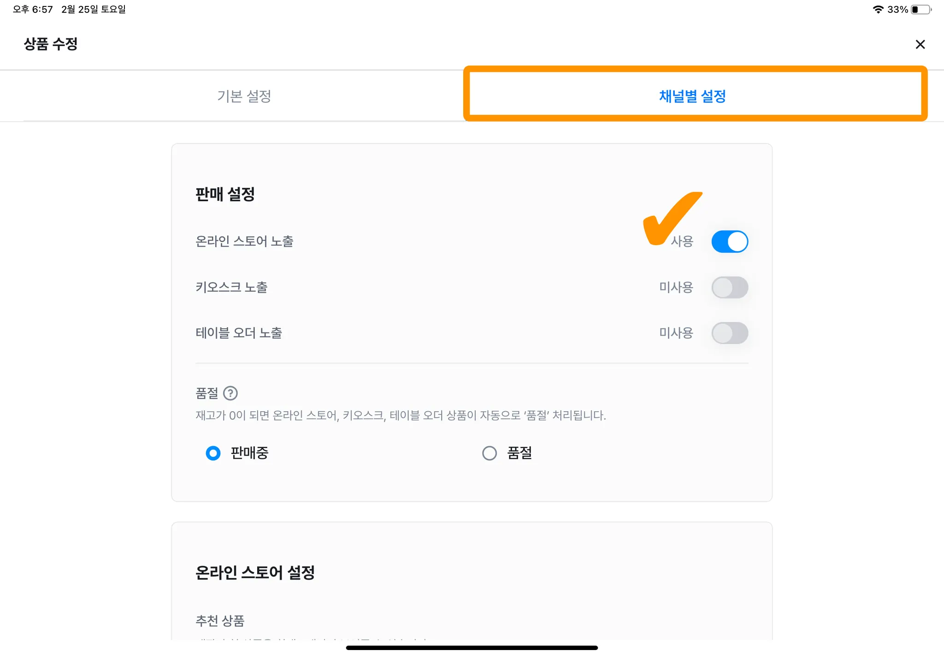Tap the 키오스크 노출 label
The width and height of the screenshot is (944, 656).
tap(231, 287)
